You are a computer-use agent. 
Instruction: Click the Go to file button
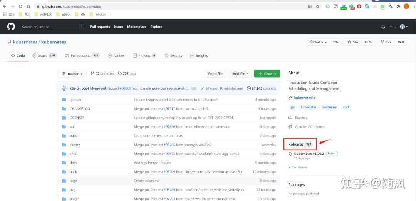[x=215, y=74]
